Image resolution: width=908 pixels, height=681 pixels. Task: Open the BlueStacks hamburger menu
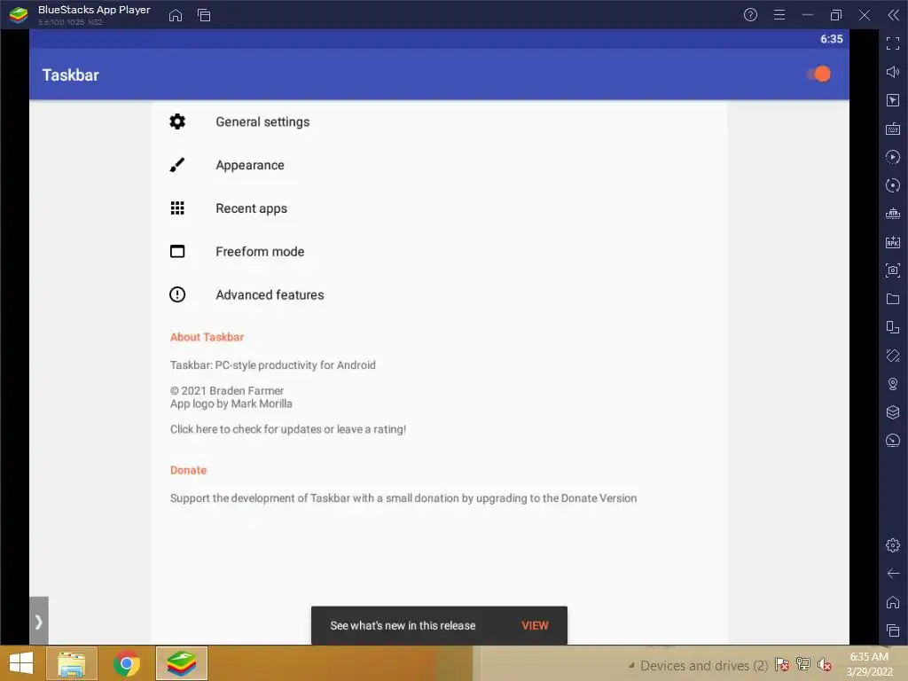779,15
